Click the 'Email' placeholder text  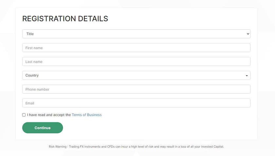[x=30, y=103]
